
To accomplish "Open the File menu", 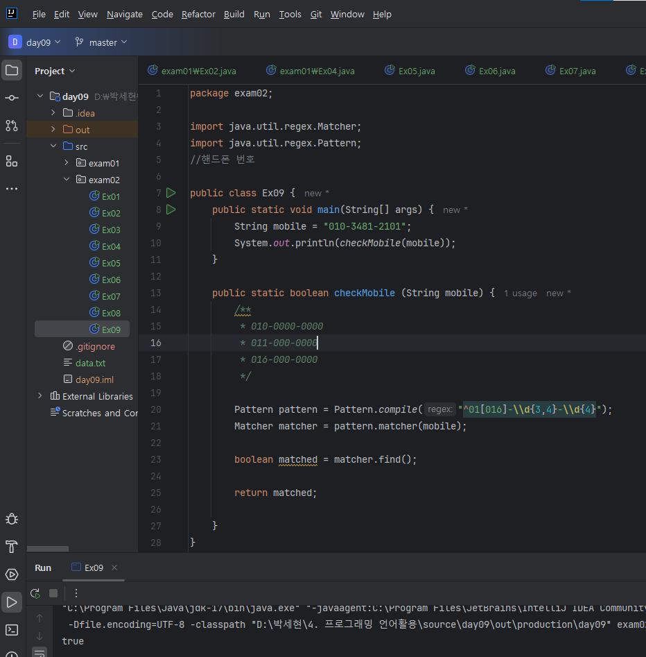I will point(39,15).
